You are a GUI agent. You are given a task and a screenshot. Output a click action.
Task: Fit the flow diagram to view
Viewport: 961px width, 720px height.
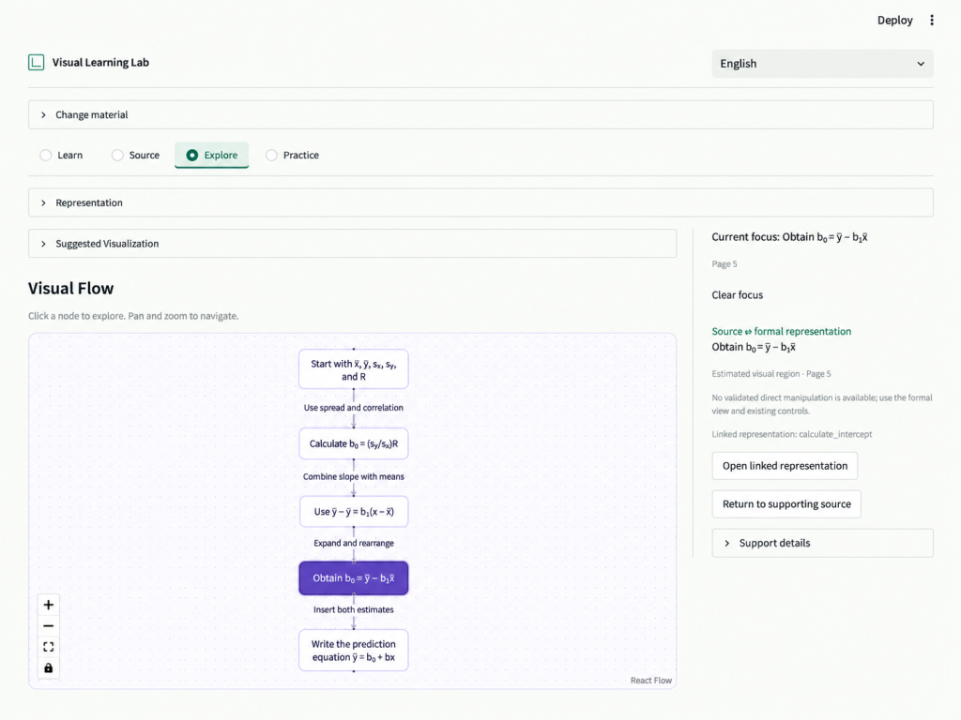click(49, 647)
